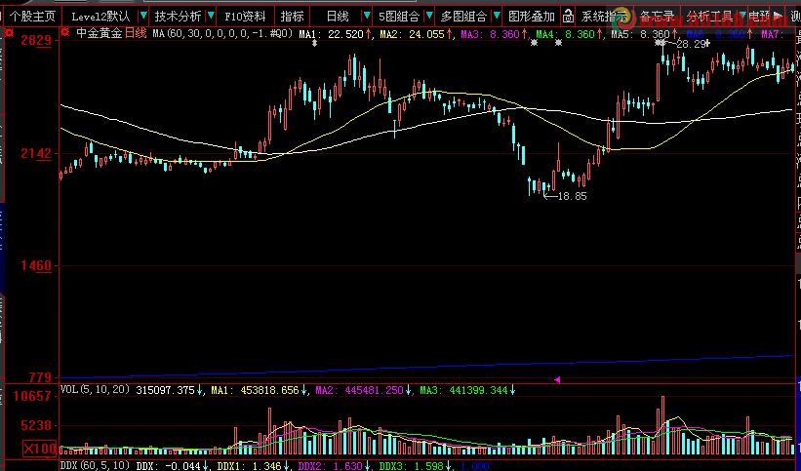The height and width of the screenshot is (471, 801).
Task: Expand the 技术分析 dropdown arrow
Action: [x=212, y=17]
